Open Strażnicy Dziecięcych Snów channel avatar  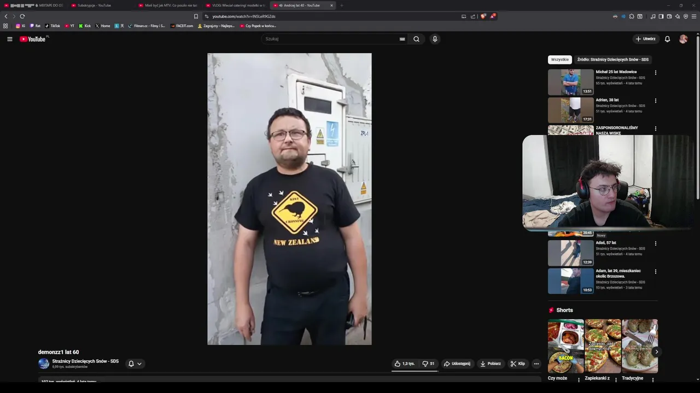point(44,364)
